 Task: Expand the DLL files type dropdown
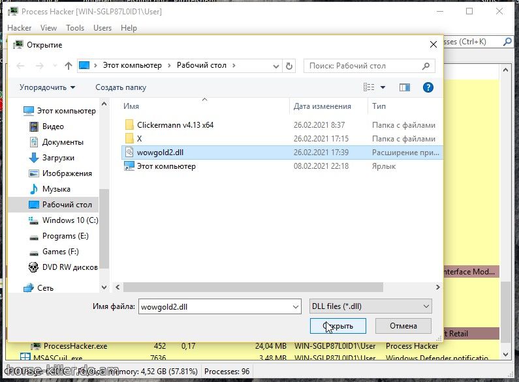370,306
